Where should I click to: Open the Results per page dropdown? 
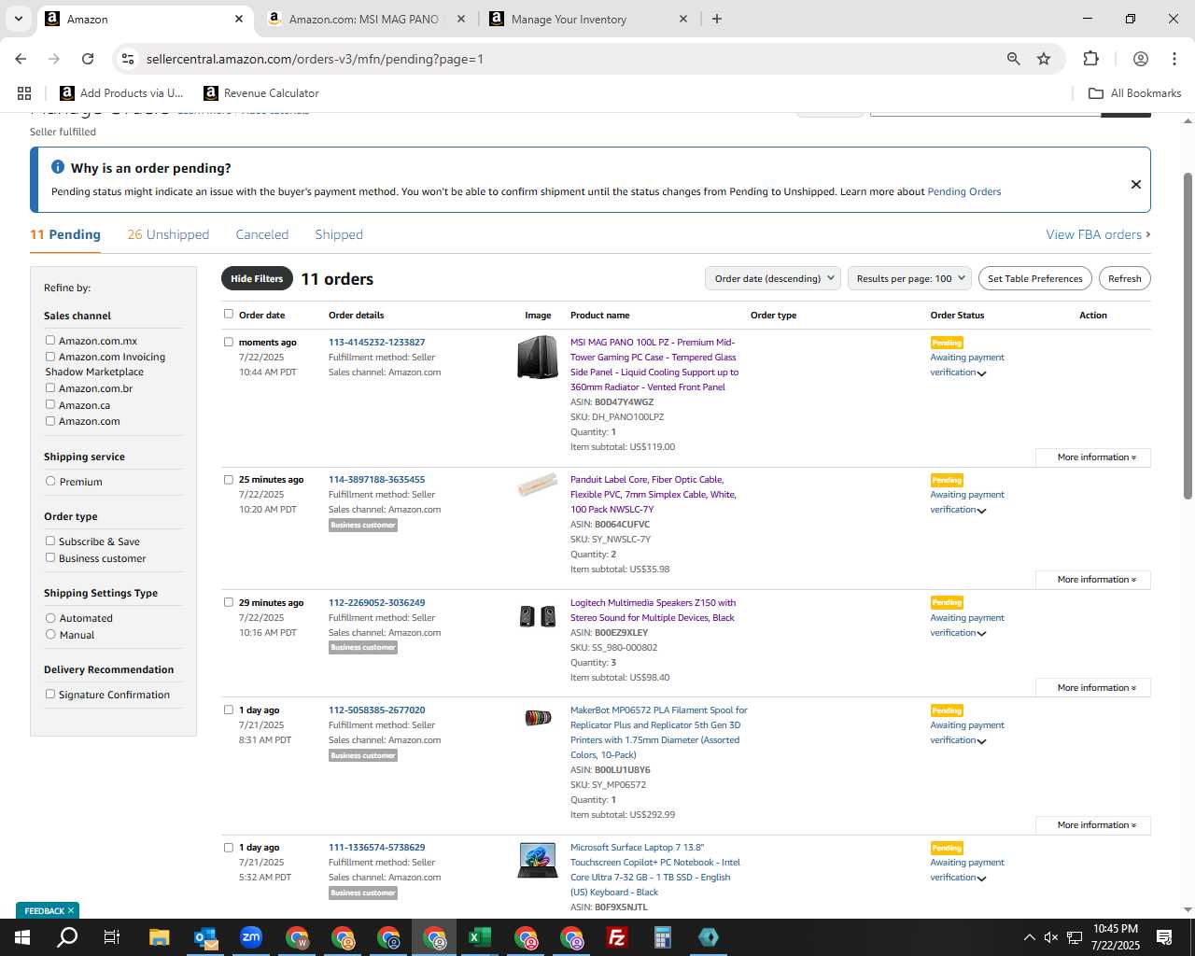pos(909,278)
